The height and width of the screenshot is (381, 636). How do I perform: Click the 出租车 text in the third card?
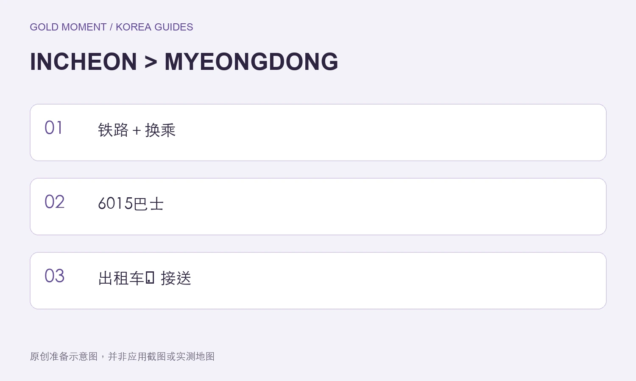pos(121,278)
